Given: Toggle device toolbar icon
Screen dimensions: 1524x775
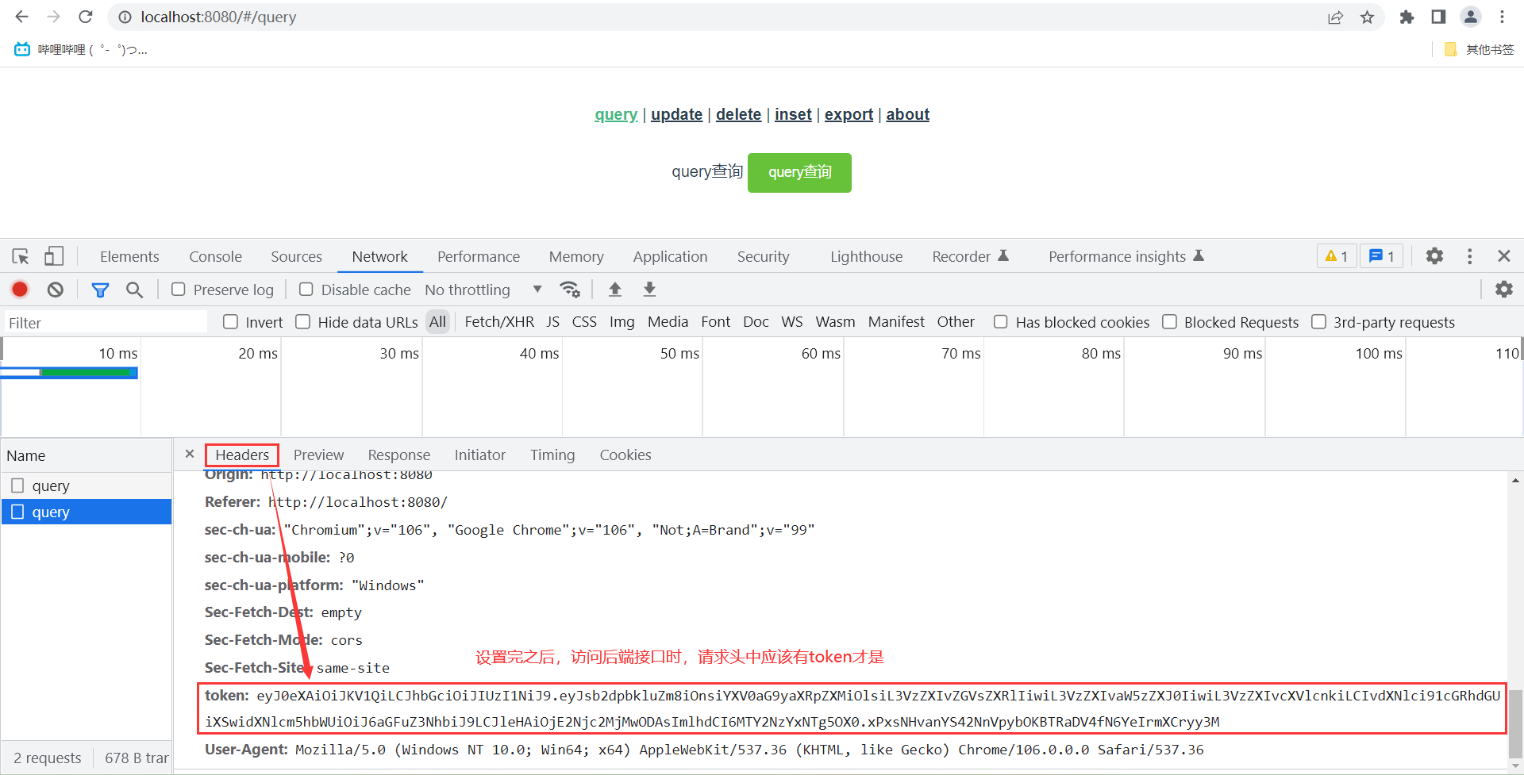Looking at the screenshot, I should 54,256.
